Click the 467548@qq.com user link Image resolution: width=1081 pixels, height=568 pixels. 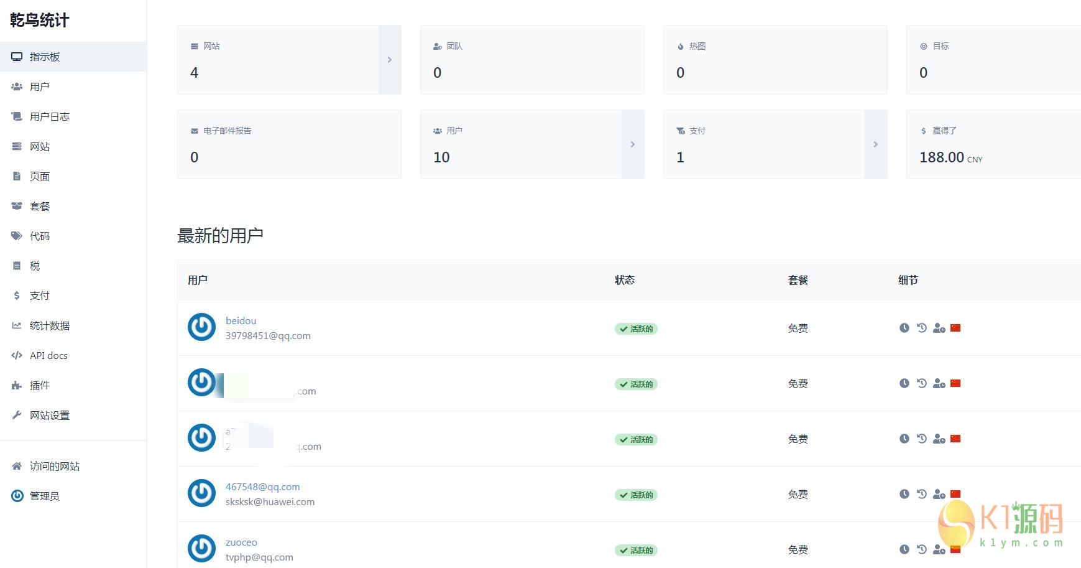262,487
